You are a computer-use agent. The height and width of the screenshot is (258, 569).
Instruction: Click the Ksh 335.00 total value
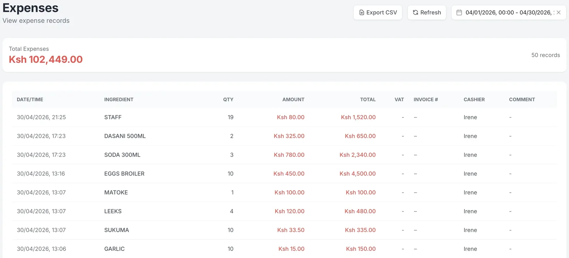coord(360,230)
